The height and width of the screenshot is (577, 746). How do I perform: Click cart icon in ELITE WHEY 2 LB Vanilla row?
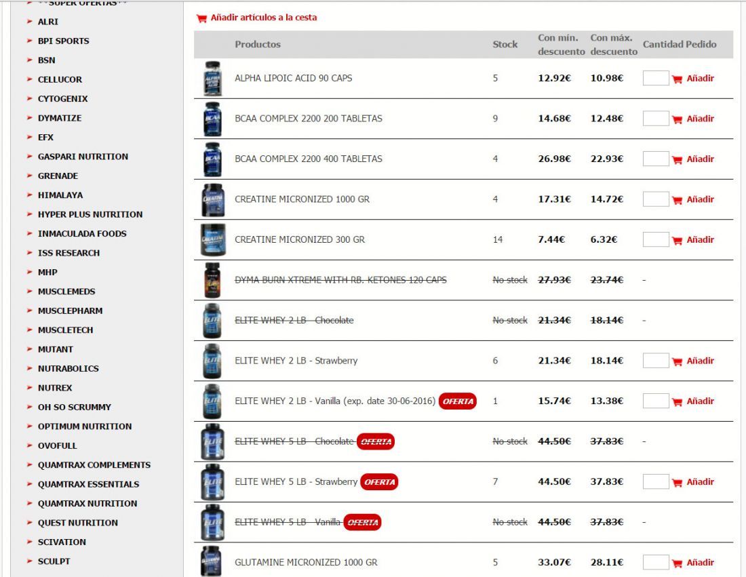point(677,402)
